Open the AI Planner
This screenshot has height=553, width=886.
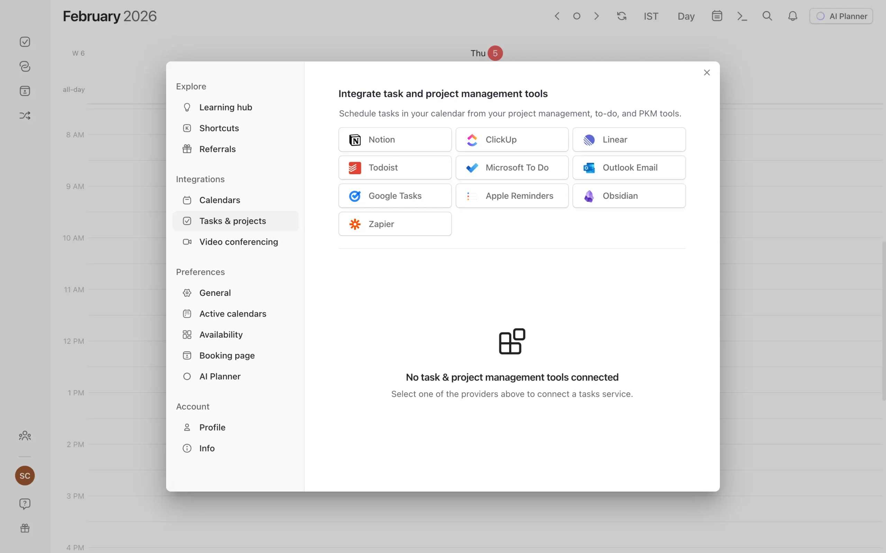pos(841,16)
